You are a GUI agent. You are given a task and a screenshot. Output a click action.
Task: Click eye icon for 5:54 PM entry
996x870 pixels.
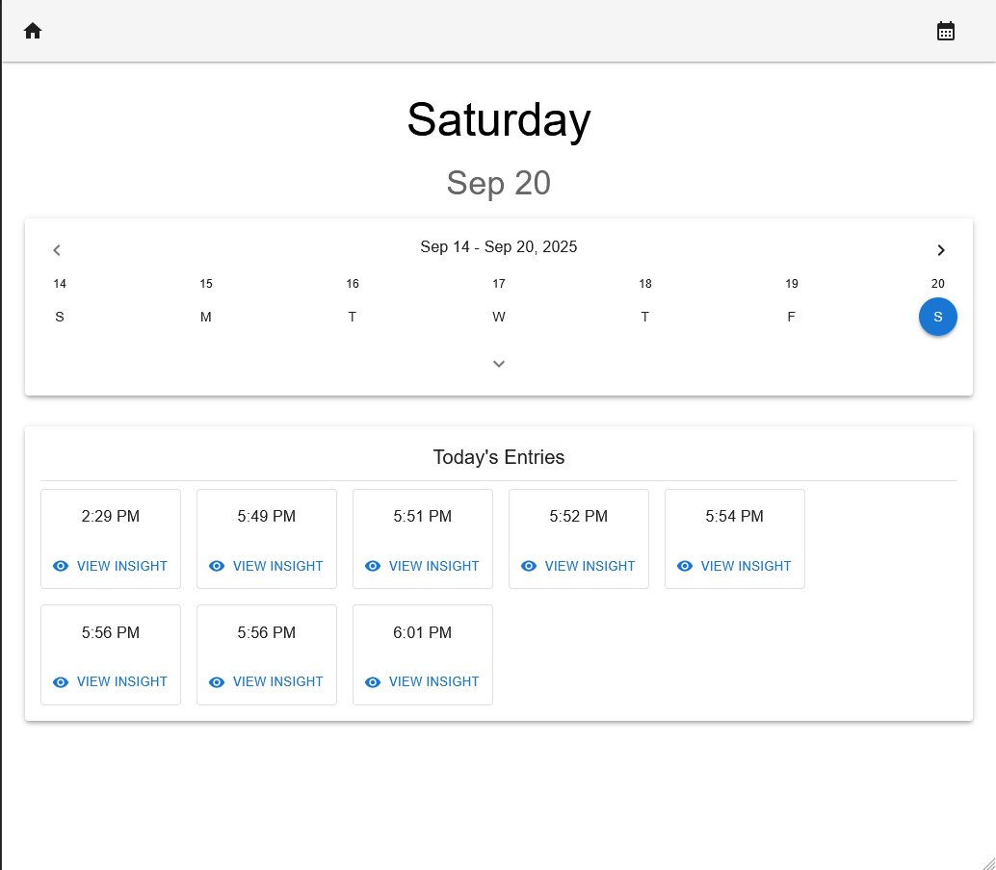(685, 566)
